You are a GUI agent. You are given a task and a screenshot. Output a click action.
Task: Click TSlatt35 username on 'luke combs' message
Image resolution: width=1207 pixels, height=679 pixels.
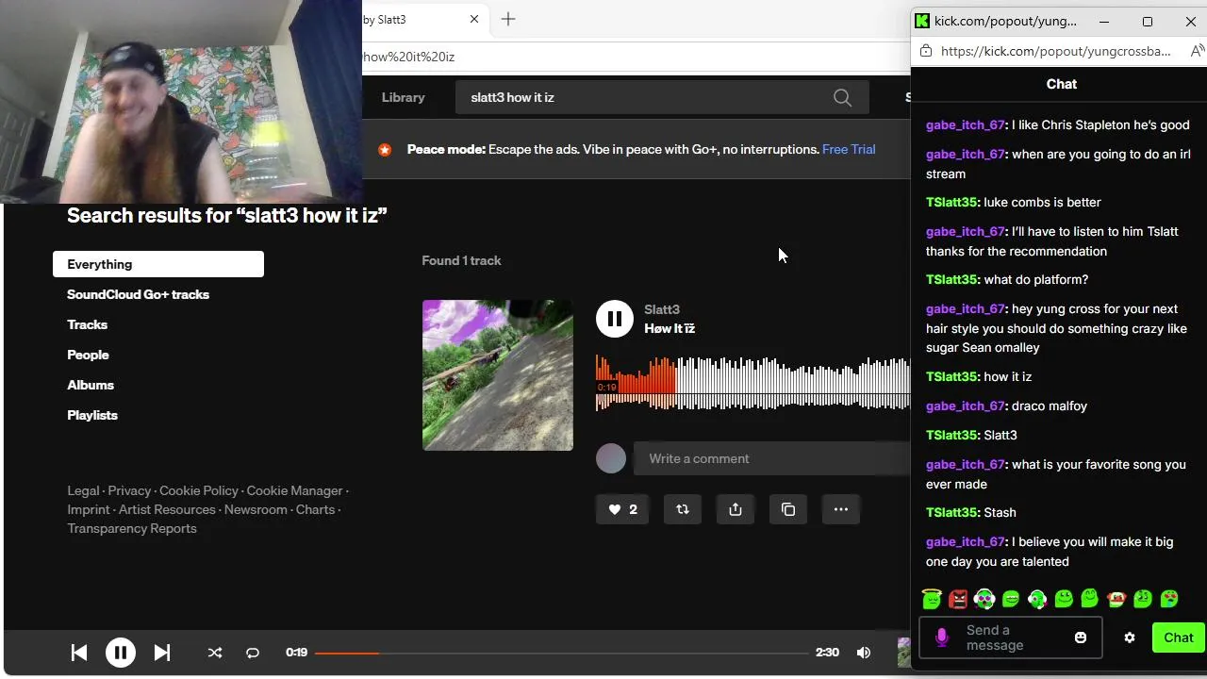[952, 202]
